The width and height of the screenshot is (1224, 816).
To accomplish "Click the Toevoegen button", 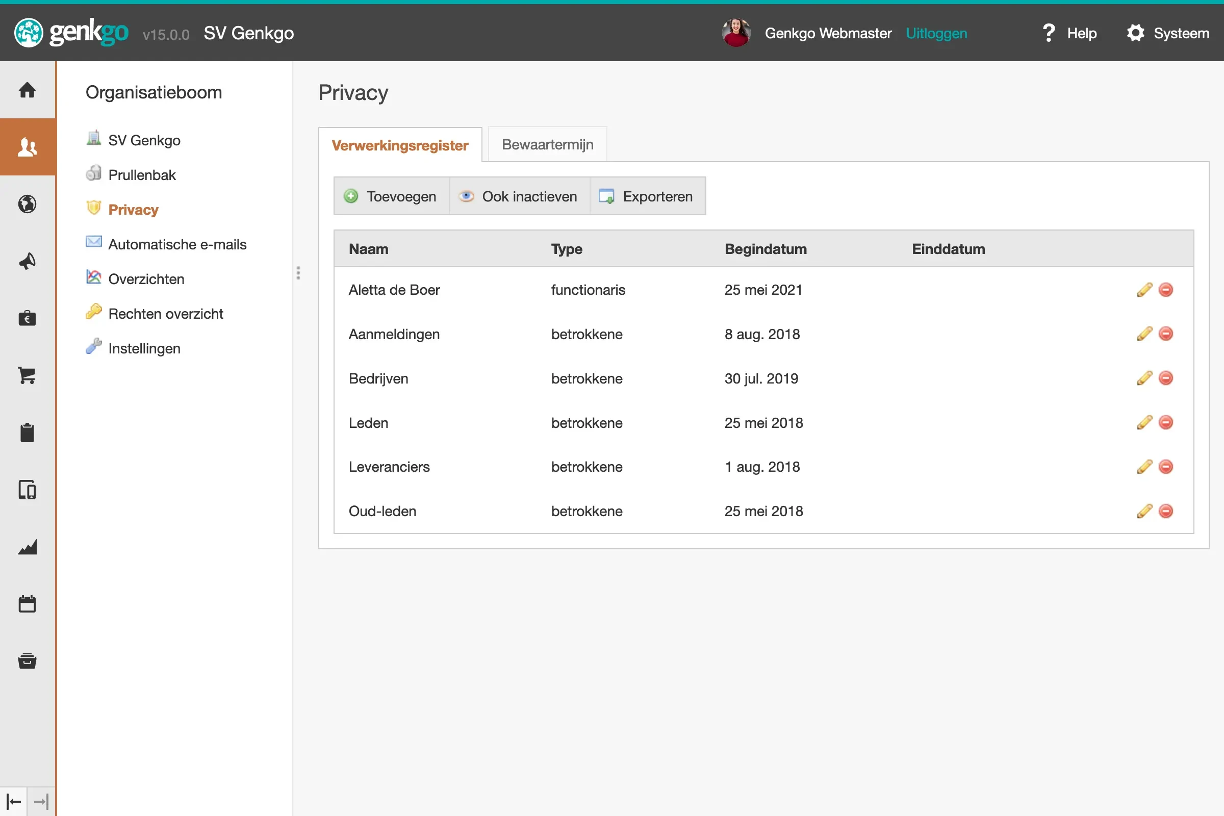I will (391, 196).
